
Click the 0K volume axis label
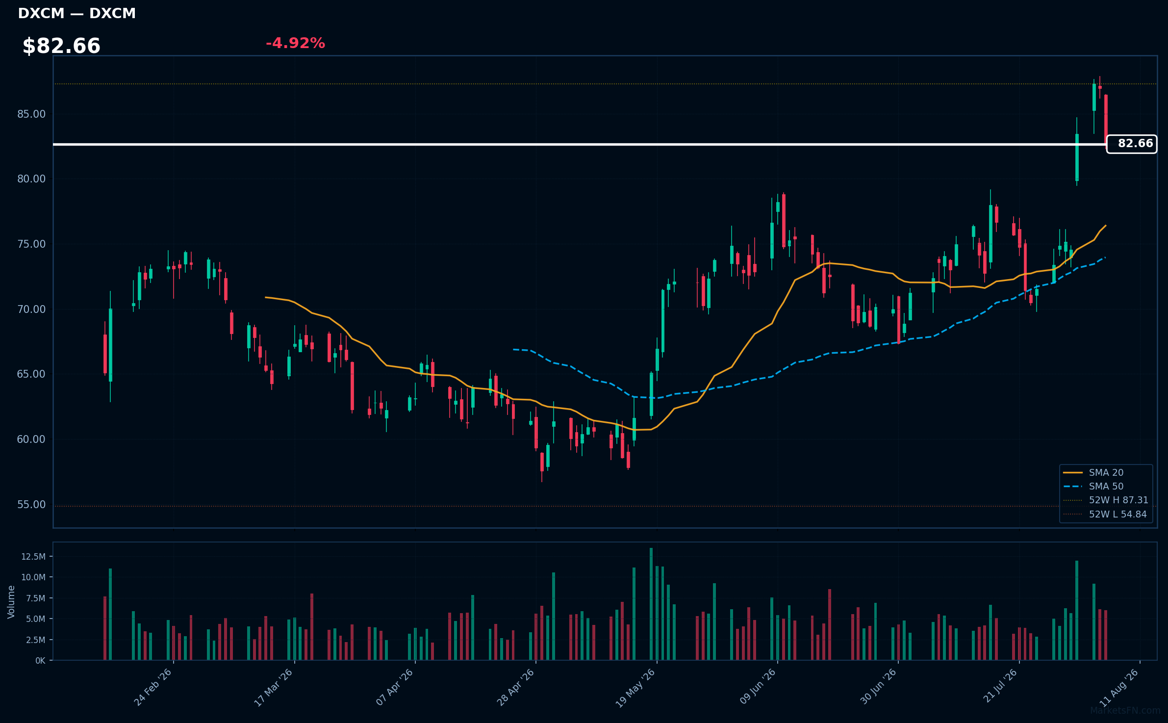pyautogui.click(x=40, y=661)
